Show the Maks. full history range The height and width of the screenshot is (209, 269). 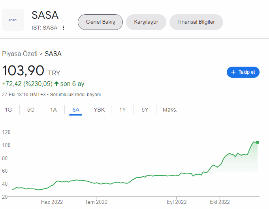coord(170,110)
